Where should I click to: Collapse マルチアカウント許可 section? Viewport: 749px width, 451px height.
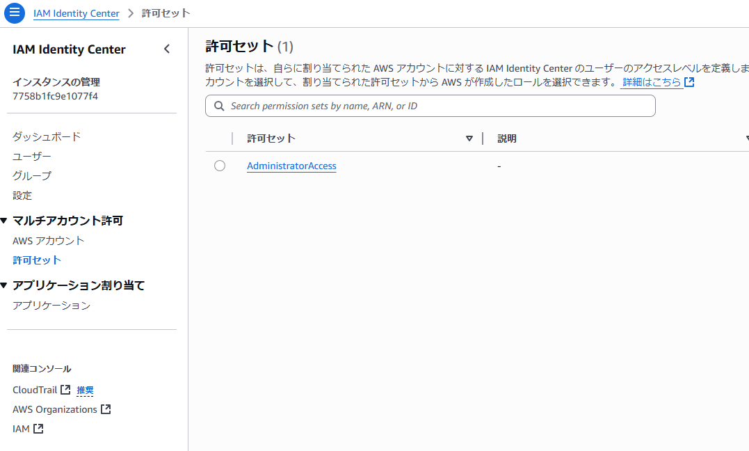pos(3,221)
